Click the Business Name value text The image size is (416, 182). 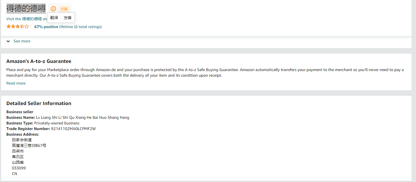(83, 117)
